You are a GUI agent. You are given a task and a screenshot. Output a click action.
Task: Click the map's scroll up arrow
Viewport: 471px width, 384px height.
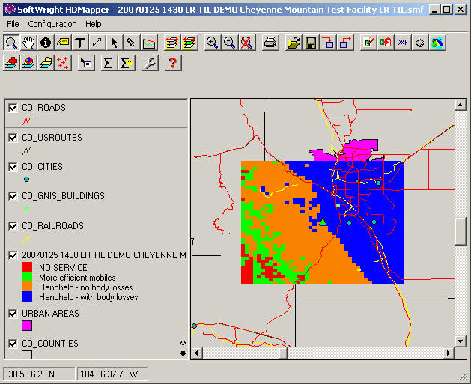tap(461, 105)
